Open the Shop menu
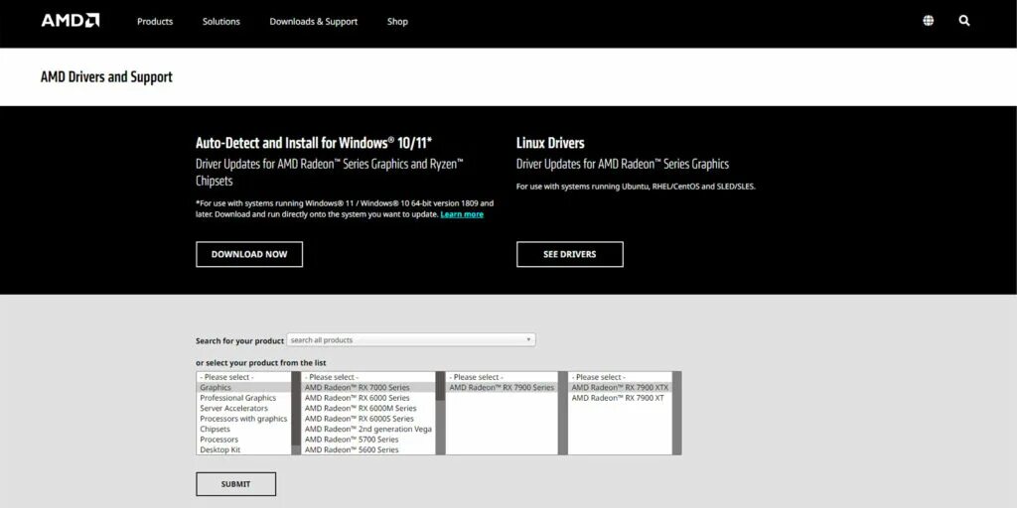This screenshot has width=1017, height=508. tap(397, 22)
